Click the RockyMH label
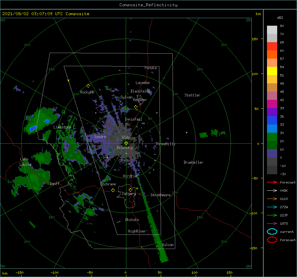The height and width of the screenshot is (277, 297). pos(87,92)
